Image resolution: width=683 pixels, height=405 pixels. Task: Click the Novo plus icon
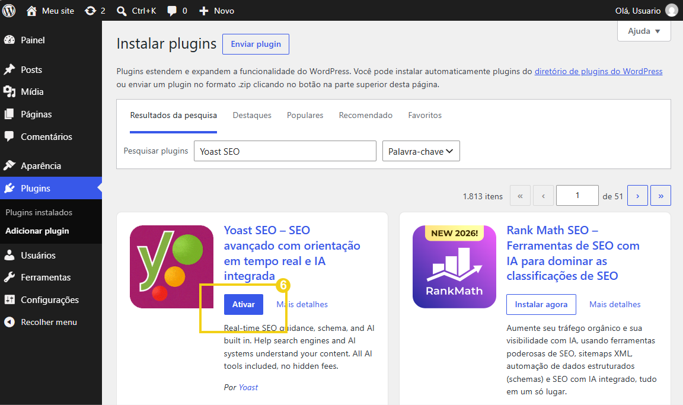[x=203, y=11]
